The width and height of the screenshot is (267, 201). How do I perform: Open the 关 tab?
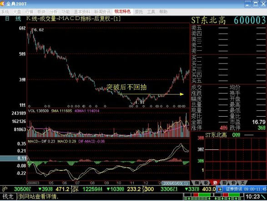pyautogui.click(x=242, y=183)
